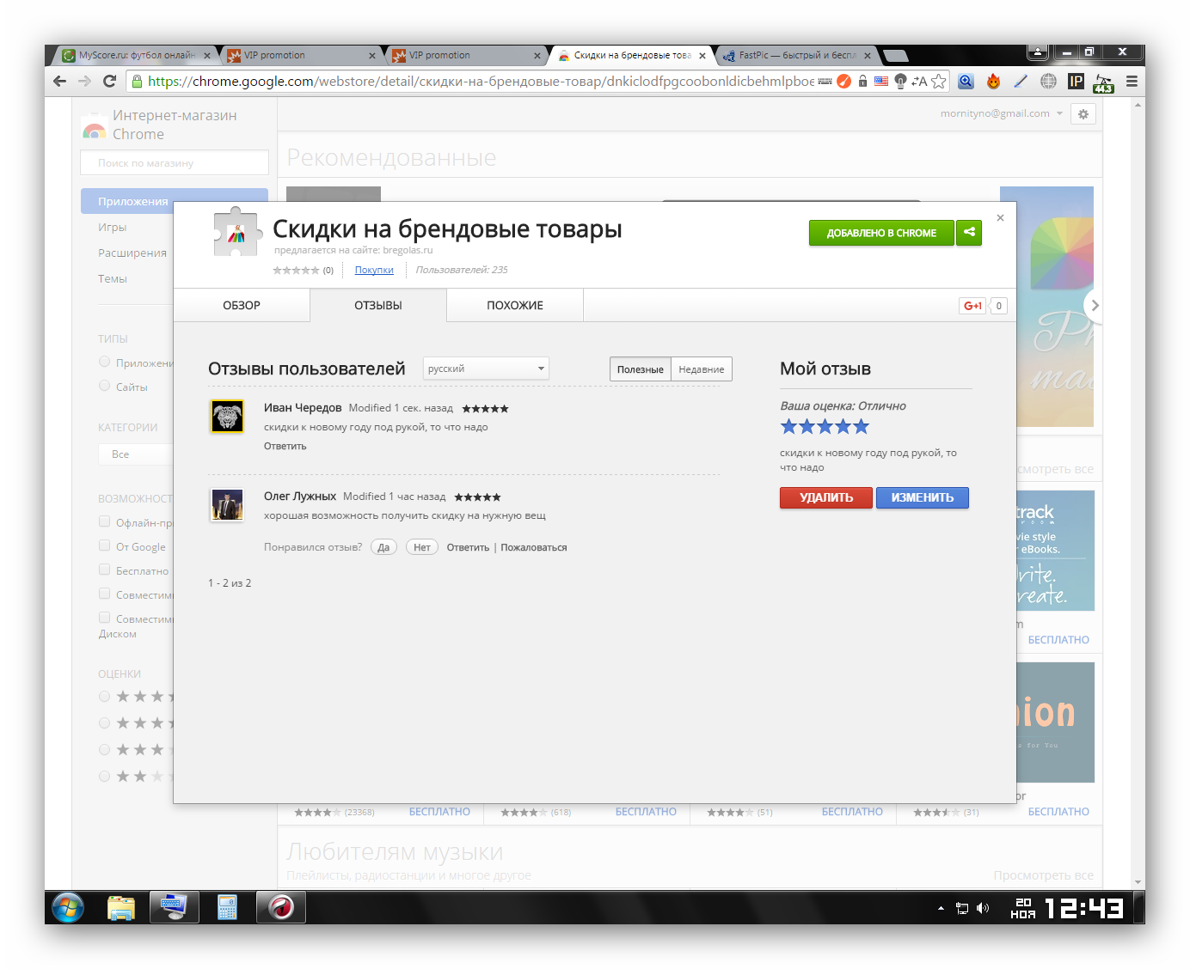Screen dimensions: 1190x969
Task: Select the two-star rating filter radio
Action: 104,777
